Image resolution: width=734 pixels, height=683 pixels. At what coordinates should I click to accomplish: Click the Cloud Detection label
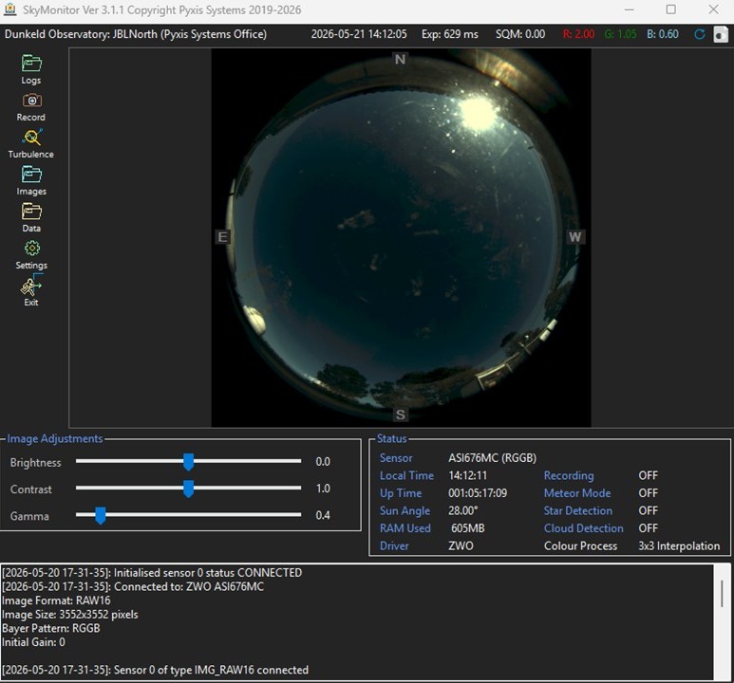click(x=584, y=528)
